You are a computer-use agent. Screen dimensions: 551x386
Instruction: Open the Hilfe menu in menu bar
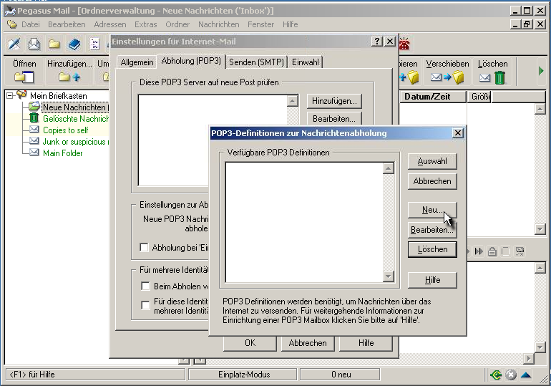coord(290,24)
